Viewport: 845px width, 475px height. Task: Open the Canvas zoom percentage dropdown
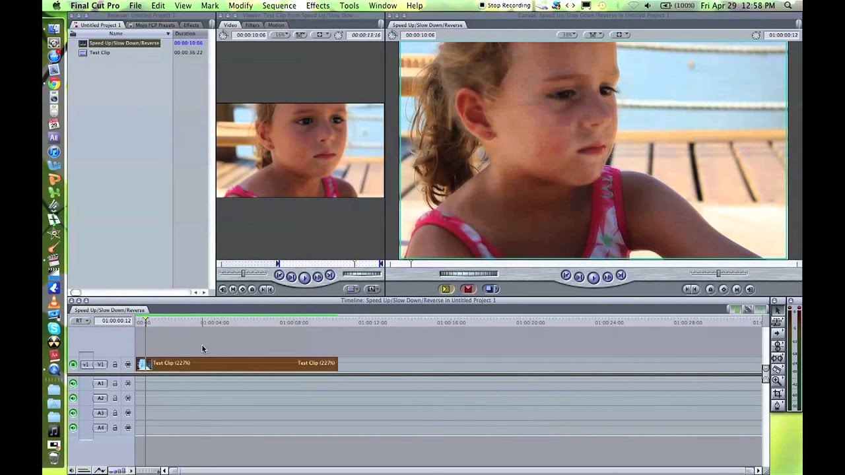[x=568, y=35]
